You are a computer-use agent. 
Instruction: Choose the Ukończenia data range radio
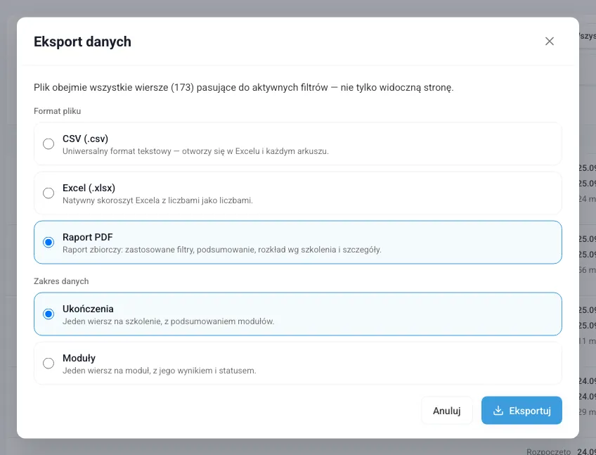click(48, 314)
